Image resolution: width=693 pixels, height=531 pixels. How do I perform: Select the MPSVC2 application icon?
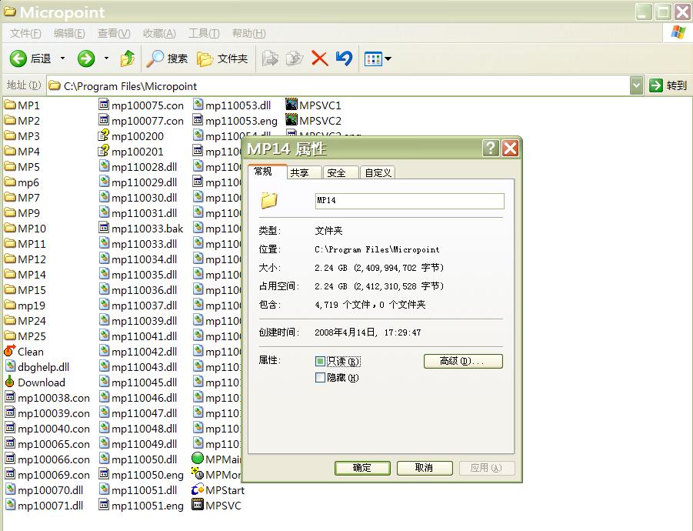[x=292, y=120]
